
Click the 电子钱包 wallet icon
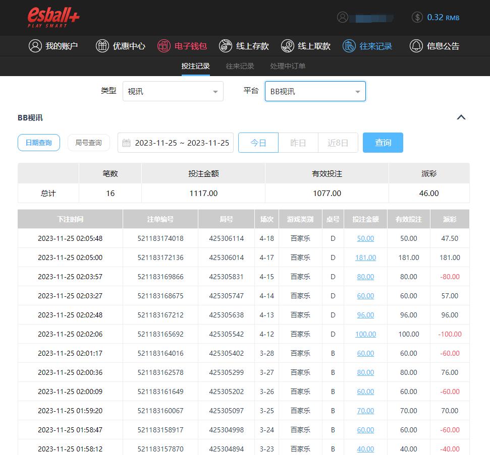point(164,46)
